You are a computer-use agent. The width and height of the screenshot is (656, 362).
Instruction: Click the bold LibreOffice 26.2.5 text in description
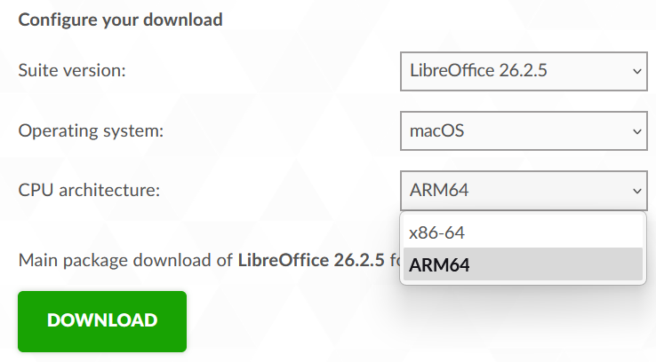coord(311,260)
